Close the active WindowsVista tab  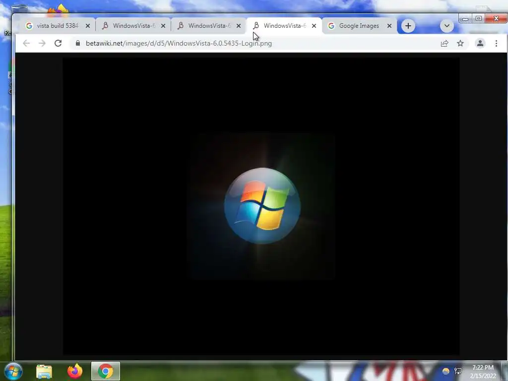coord(314,26)
